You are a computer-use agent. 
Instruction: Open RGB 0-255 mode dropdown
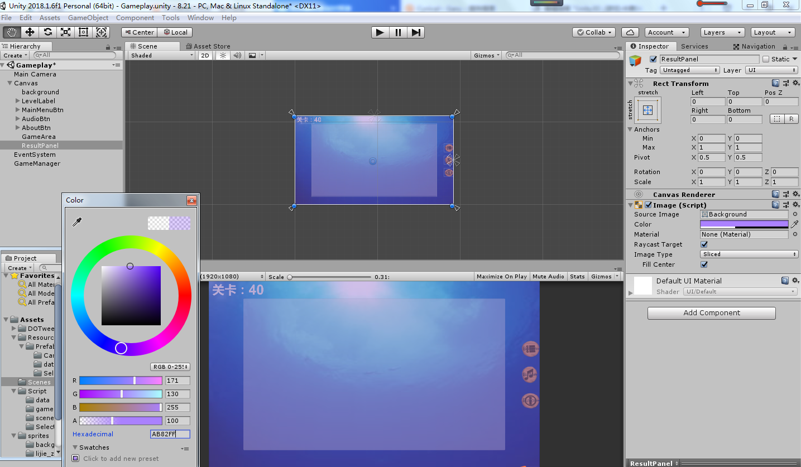coord(170,367)
